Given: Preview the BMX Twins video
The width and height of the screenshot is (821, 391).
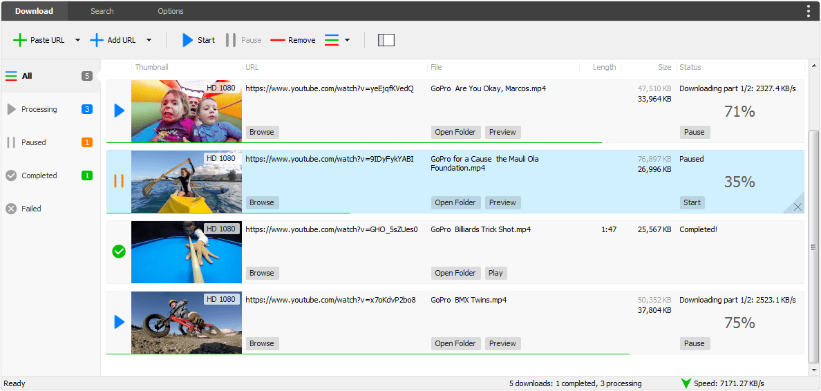Looking at the screenshot, I should [x=502, y=343].
